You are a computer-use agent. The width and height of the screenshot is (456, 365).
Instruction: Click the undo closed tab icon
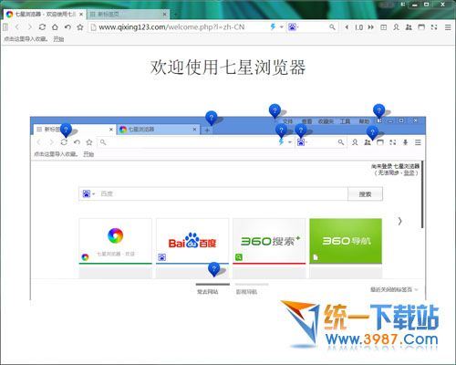click(67, 27)
